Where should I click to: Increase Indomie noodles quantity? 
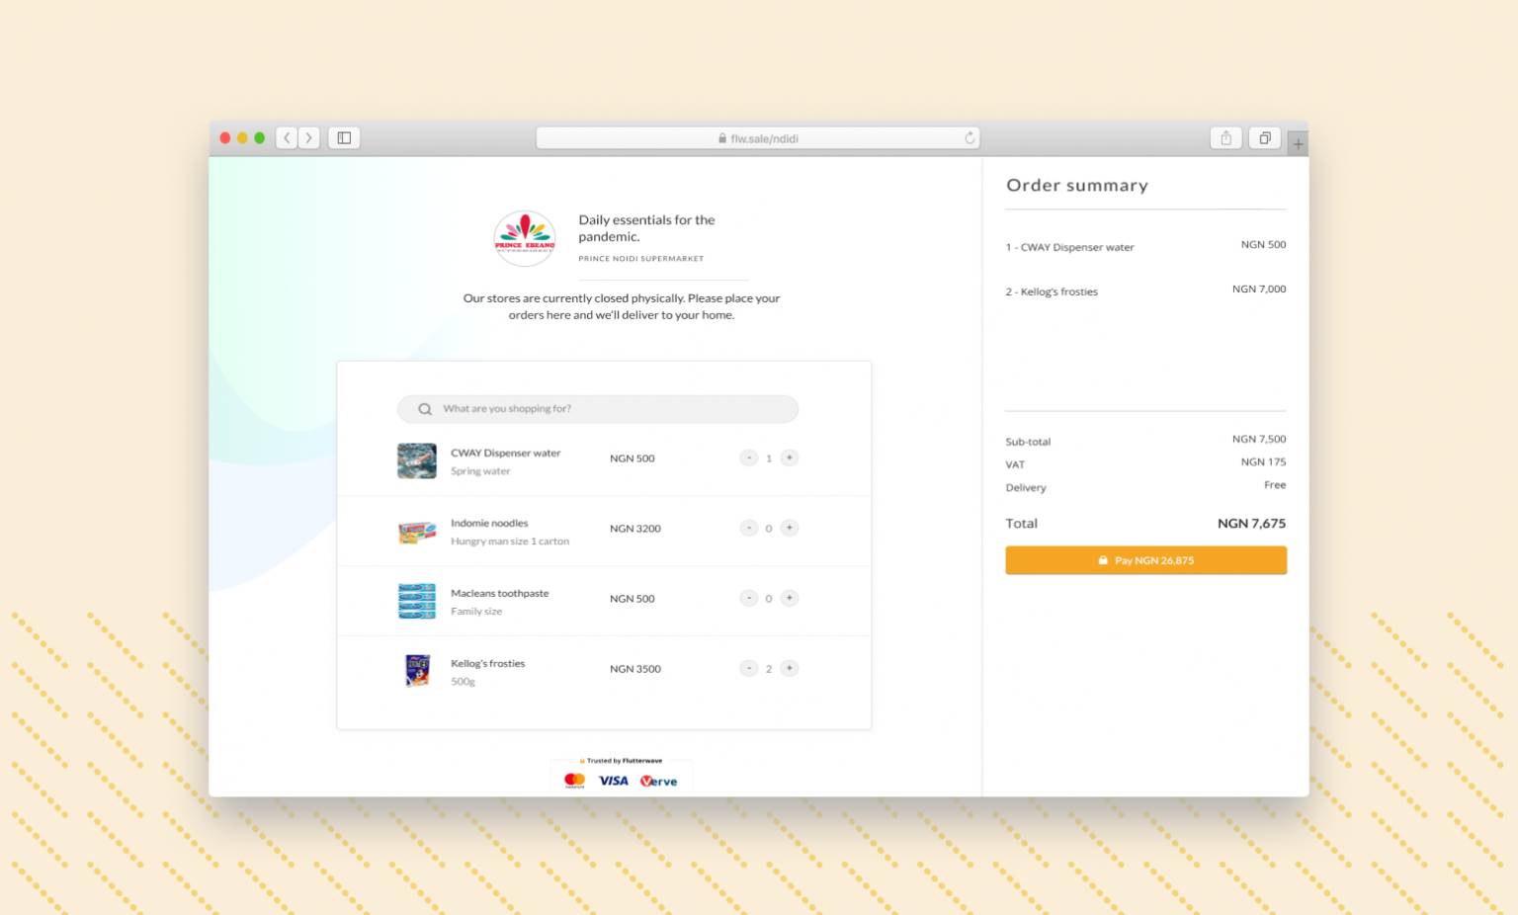(x=789, y=528)
